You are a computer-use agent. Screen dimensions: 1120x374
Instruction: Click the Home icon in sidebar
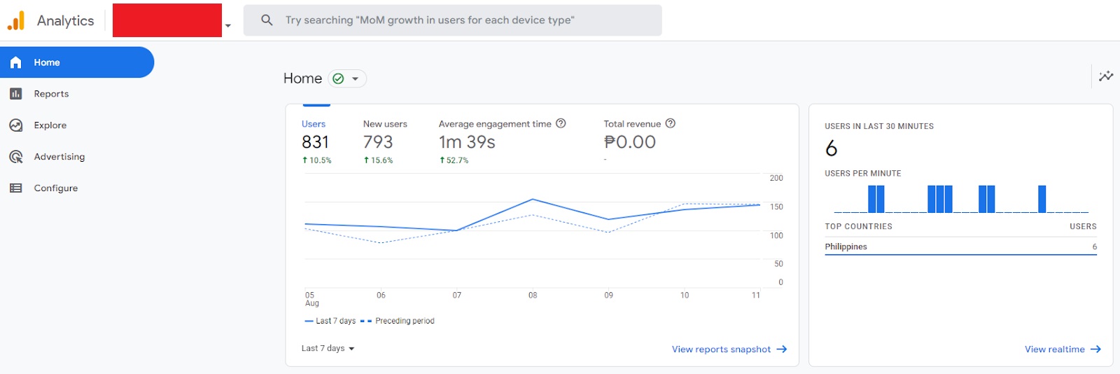[x=16, y=62]
